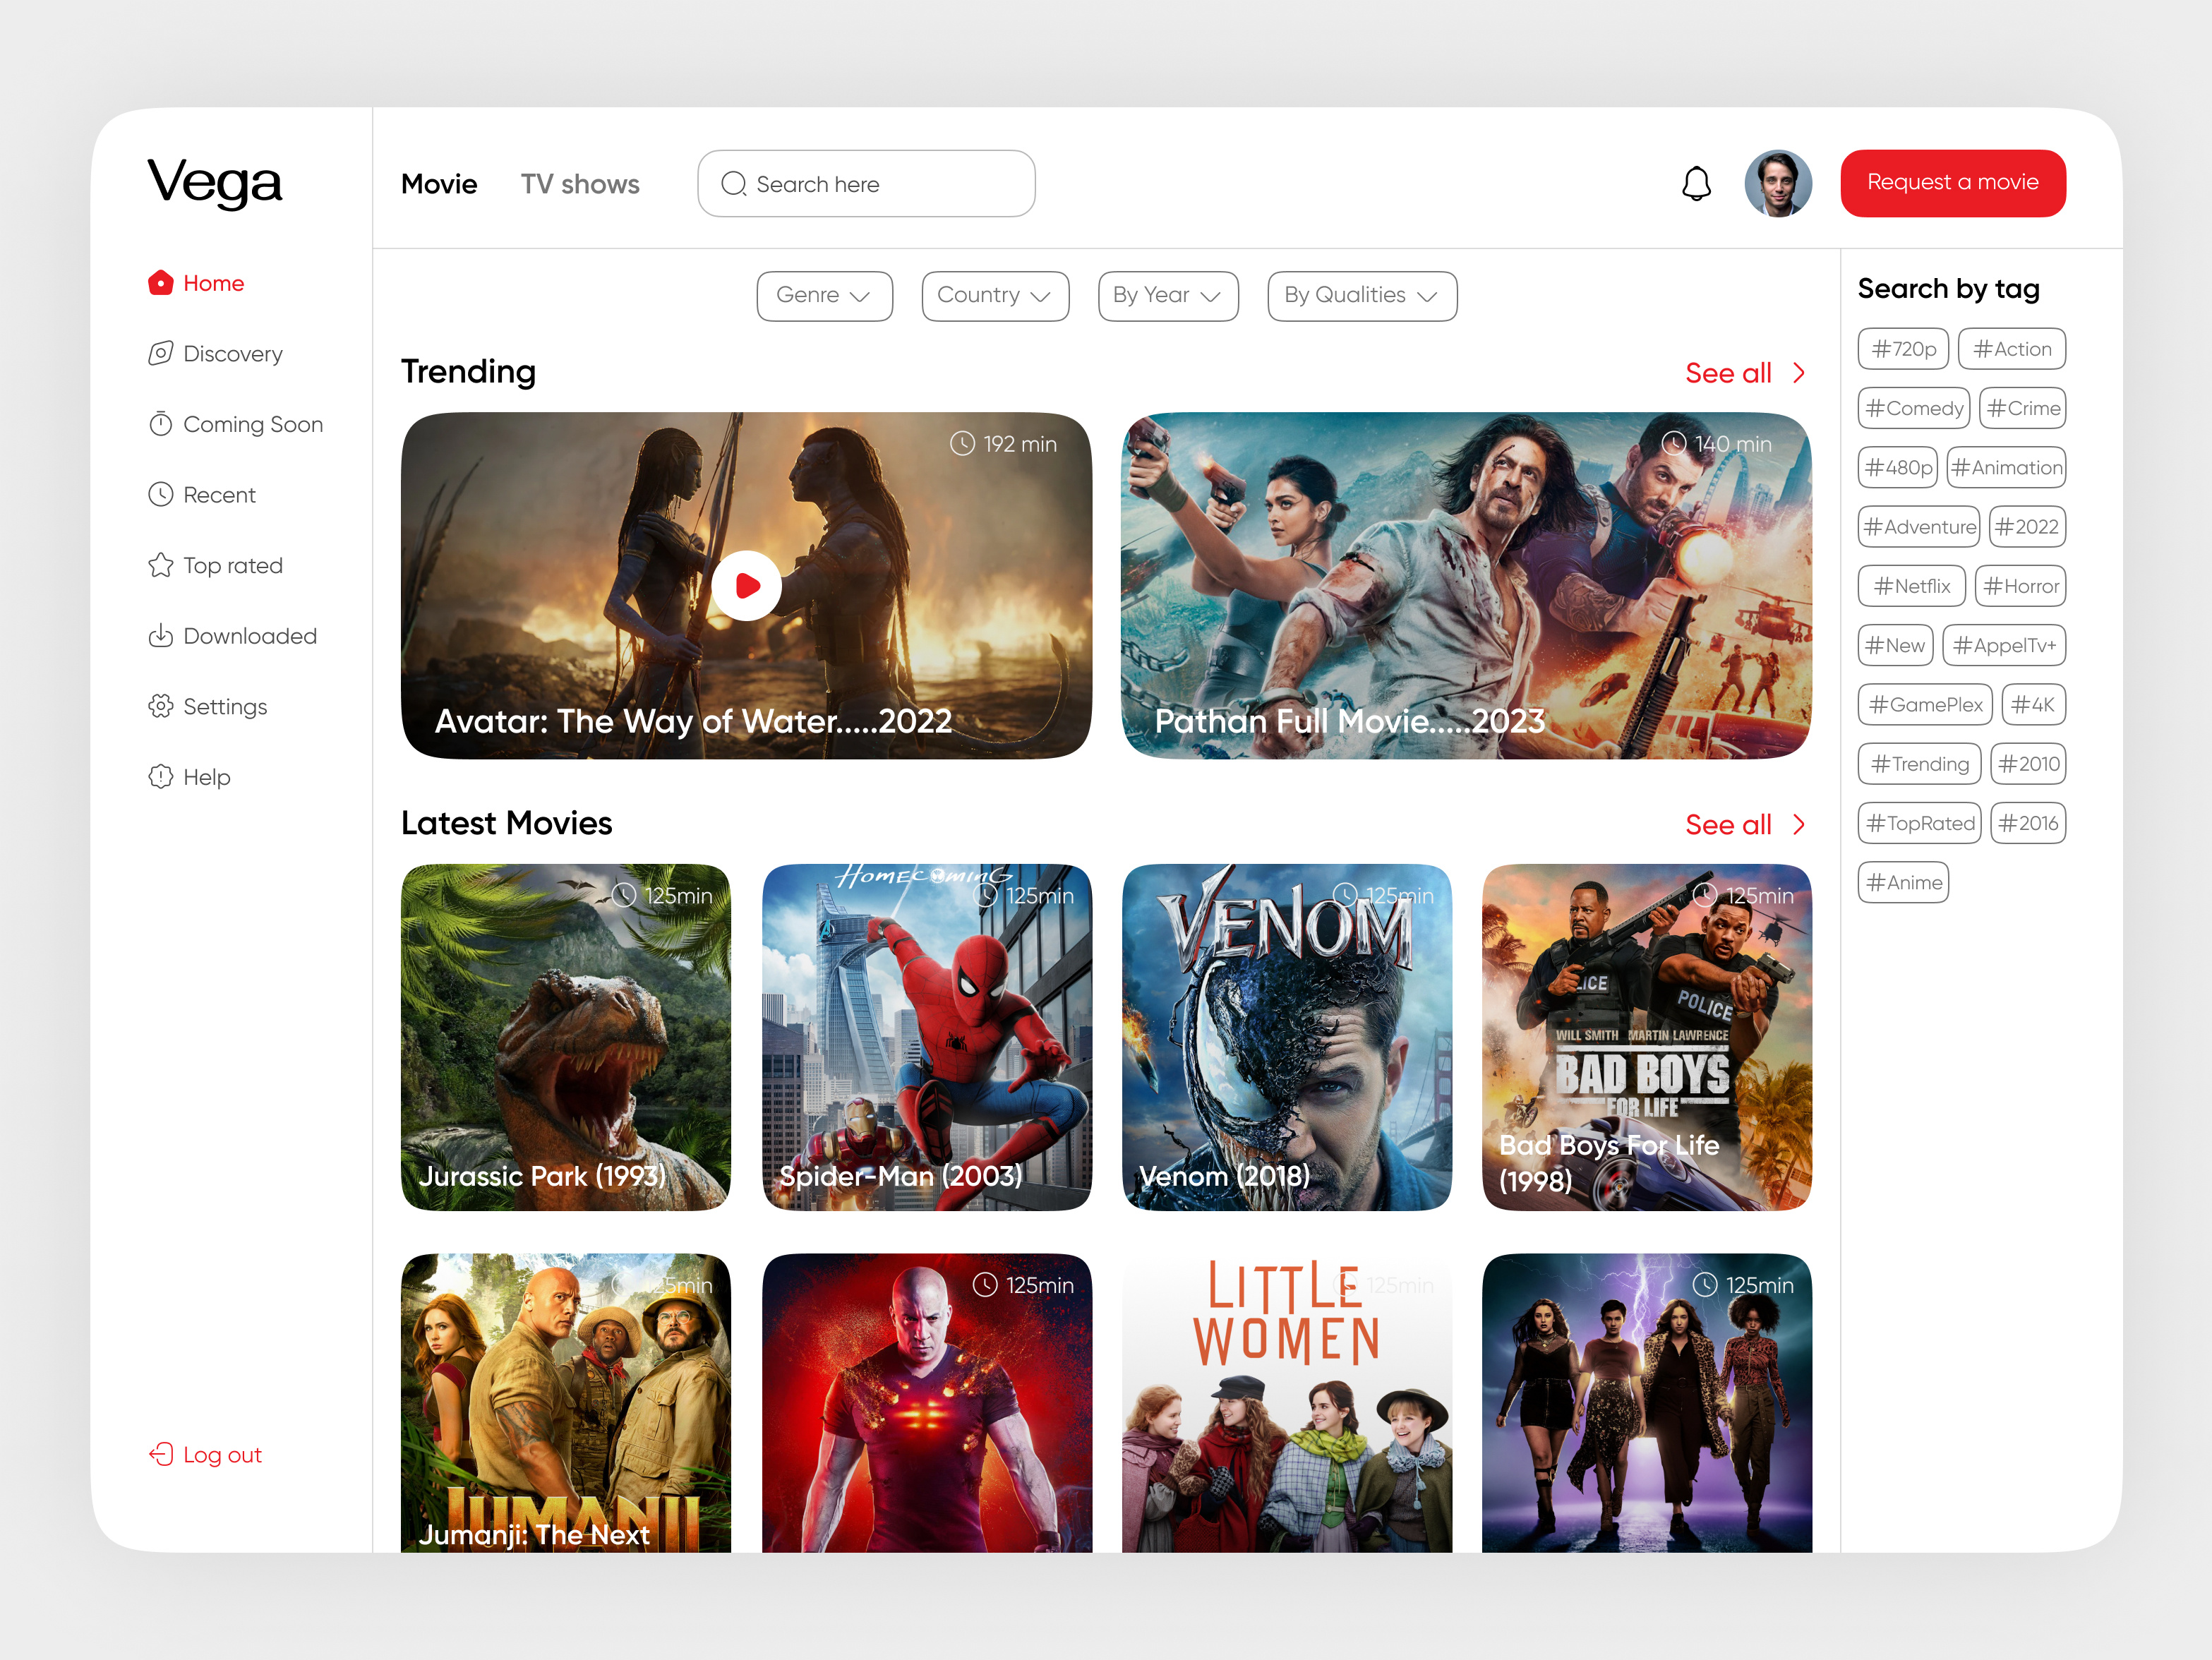Open the notifications bell icon
The image size is (2212, 1660).
pyautogui.click(x=1696, y=184)
